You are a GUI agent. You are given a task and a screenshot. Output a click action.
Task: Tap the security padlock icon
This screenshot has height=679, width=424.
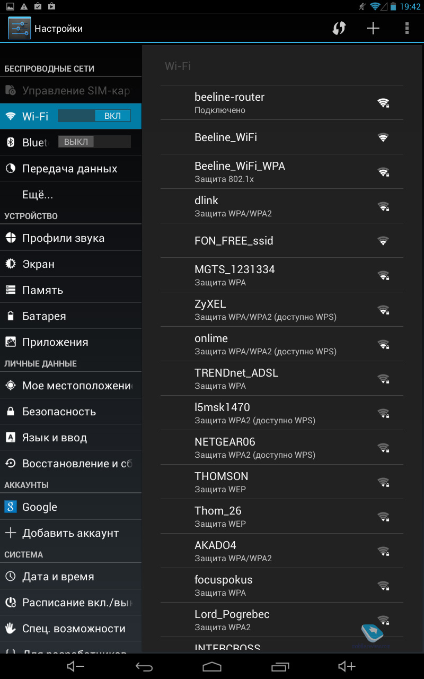coord(11,412)
